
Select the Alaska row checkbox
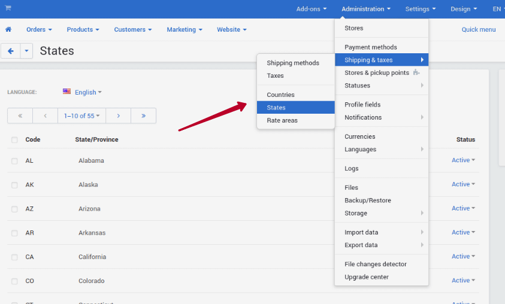coord(14,185)
